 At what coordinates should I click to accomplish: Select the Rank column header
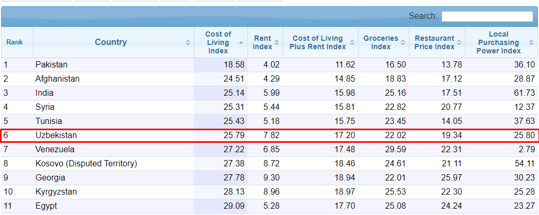(x=15, y=42)
